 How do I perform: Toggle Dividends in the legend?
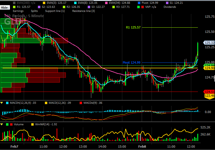pyautogui.click(x=170, y=7)
